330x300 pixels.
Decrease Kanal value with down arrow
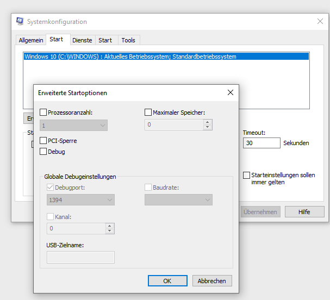pos(109,231)
